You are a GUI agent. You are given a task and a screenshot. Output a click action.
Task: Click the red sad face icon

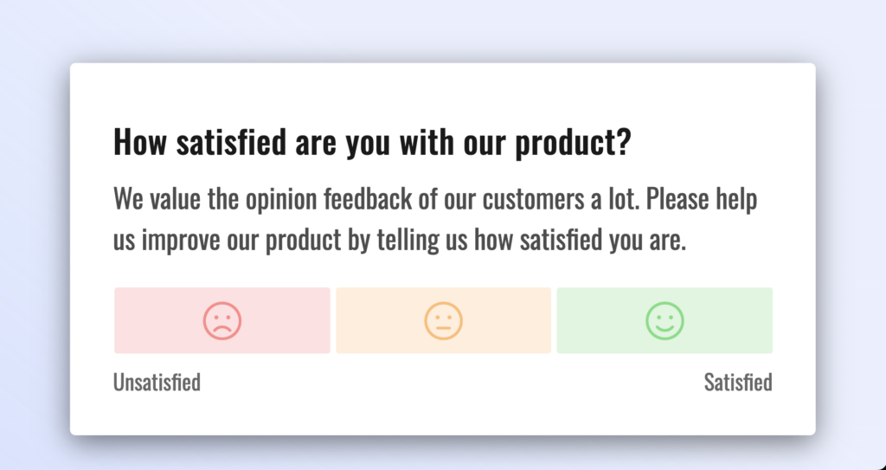(x=222, y=320)
